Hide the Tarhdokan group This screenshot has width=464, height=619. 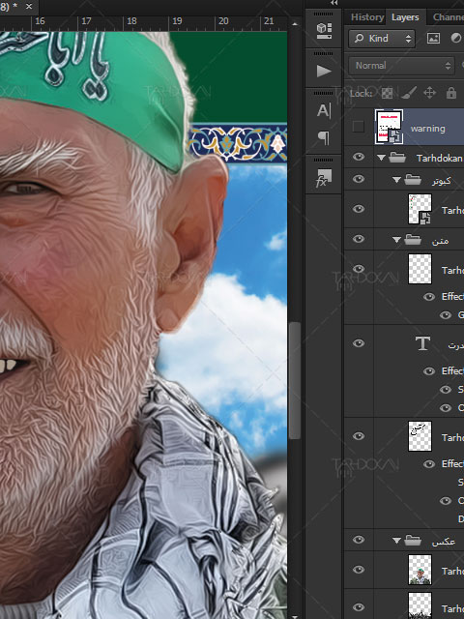[x=359, y=157]
